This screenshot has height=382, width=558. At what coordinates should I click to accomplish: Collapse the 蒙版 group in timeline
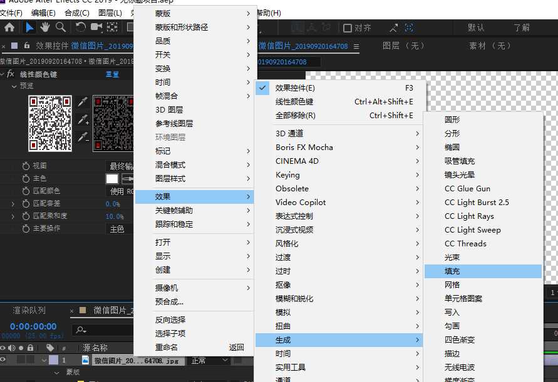[x=56, y=373]
